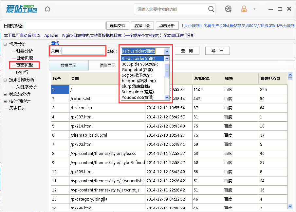Screen dimensions: 296x212
Task: Click the blue 查询 link above the page field
Action: tap(54, 43)
